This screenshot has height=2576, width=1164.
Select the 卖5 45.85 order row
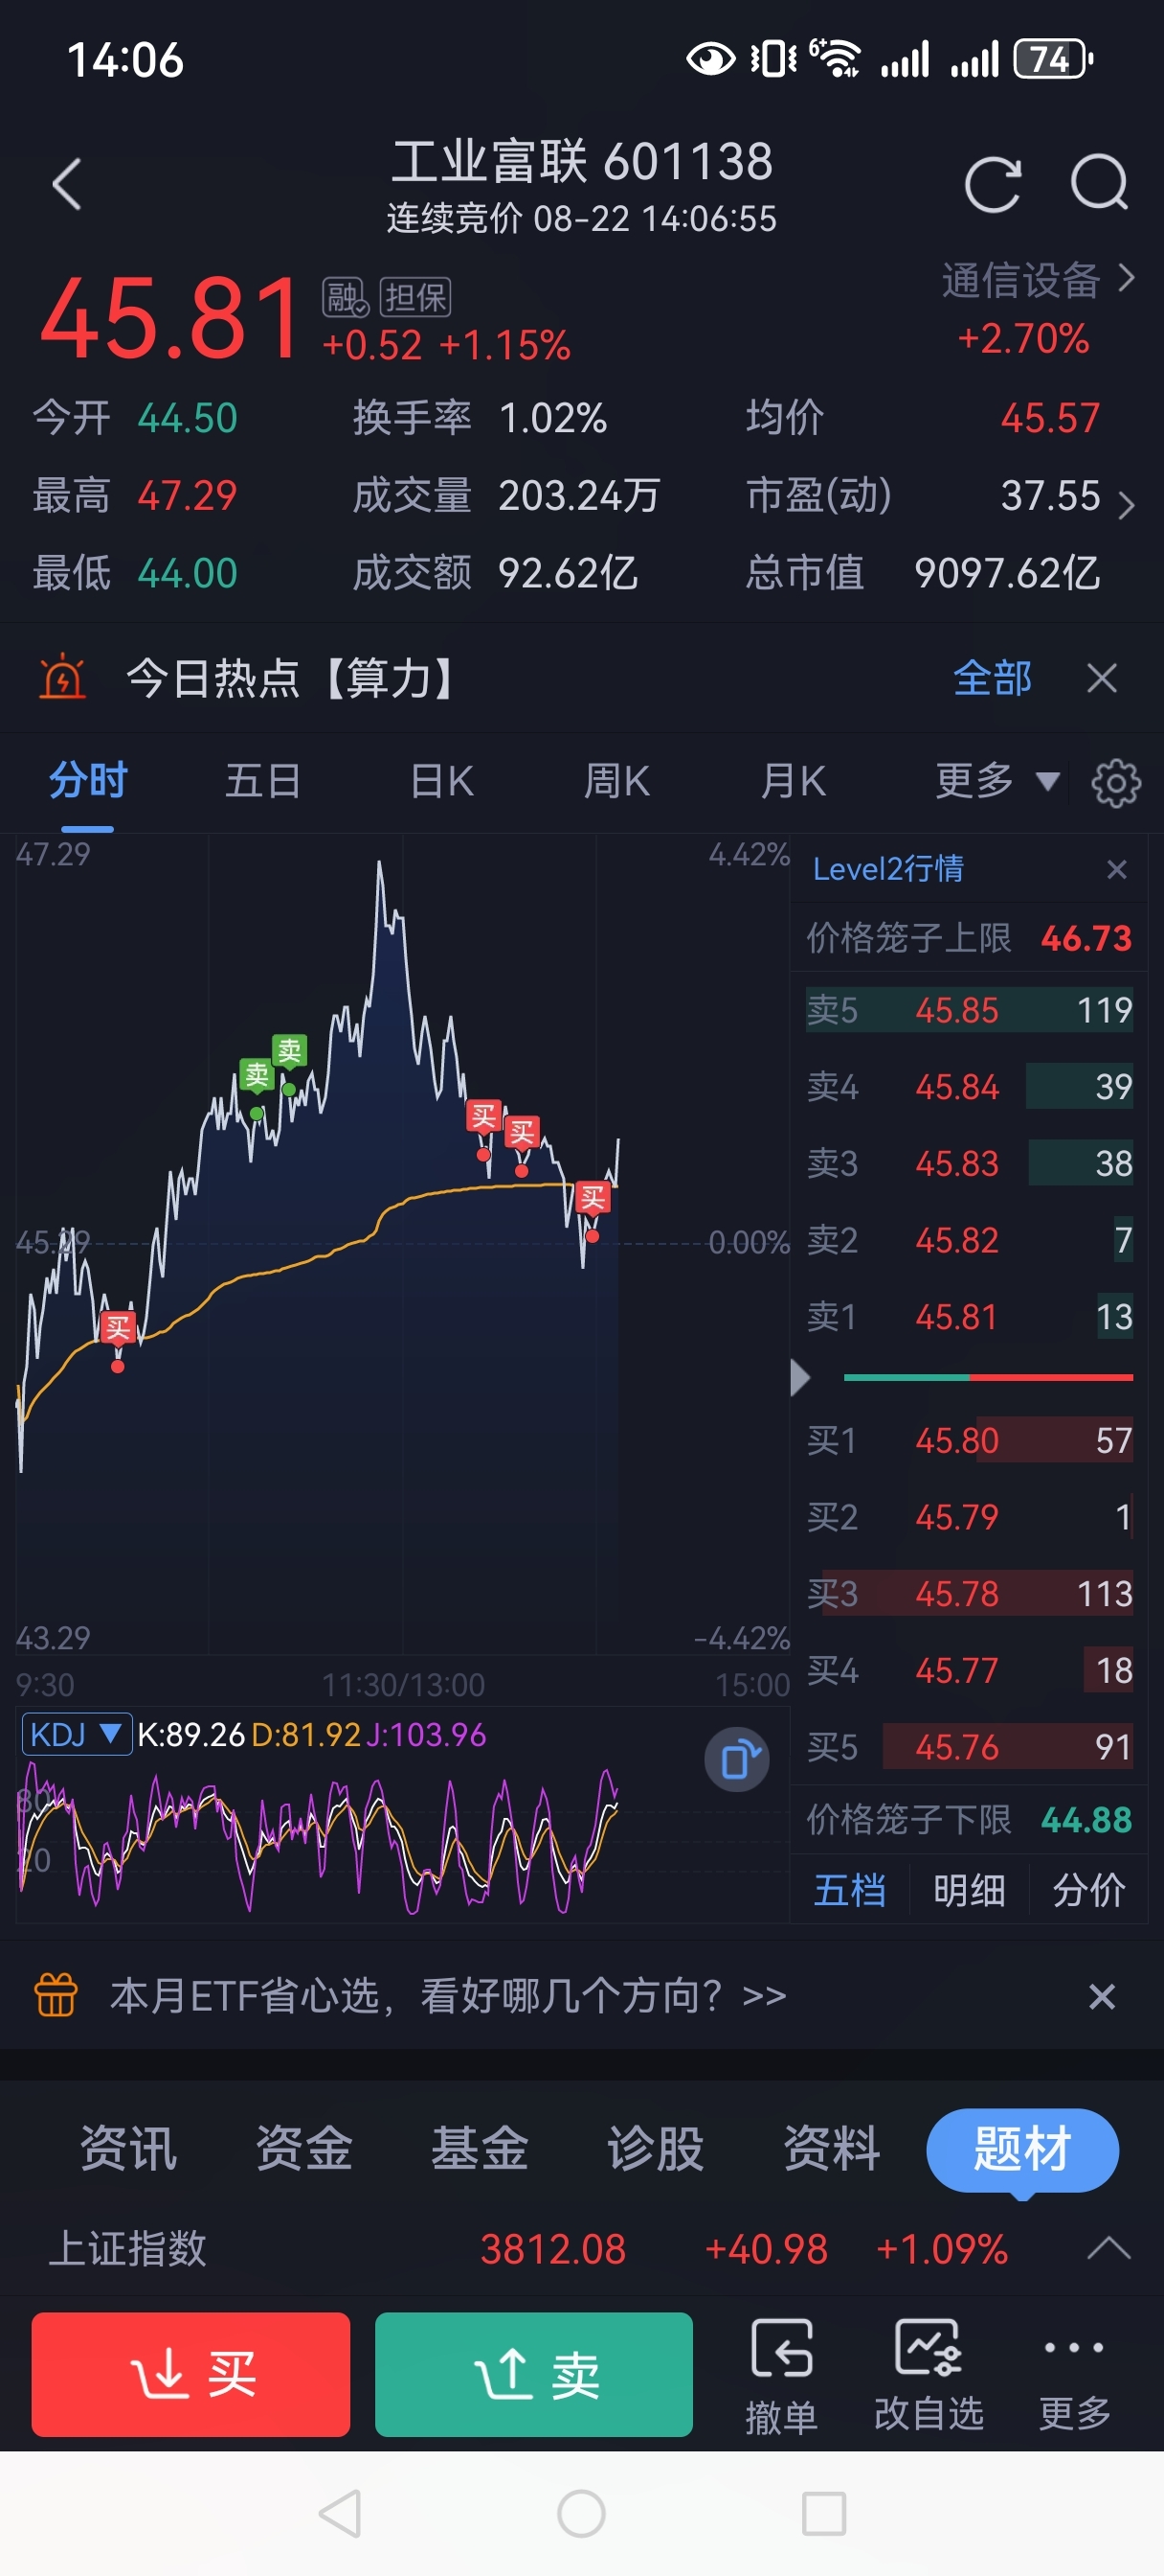pos(969,1010)
